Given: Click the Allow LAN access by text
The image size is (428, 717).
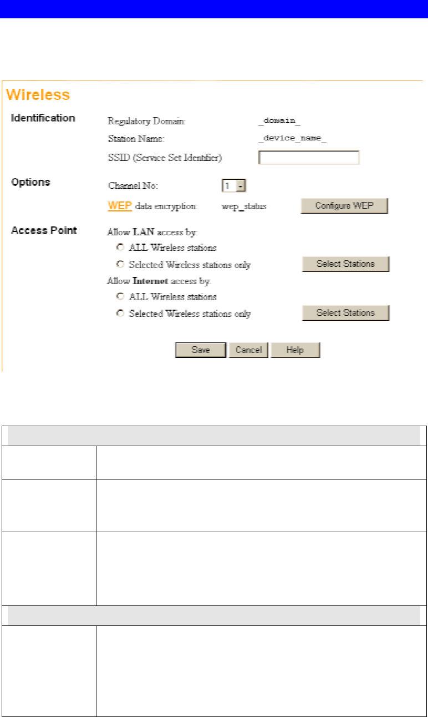Looking at the screenshot, I should click(x=152, y=231).
